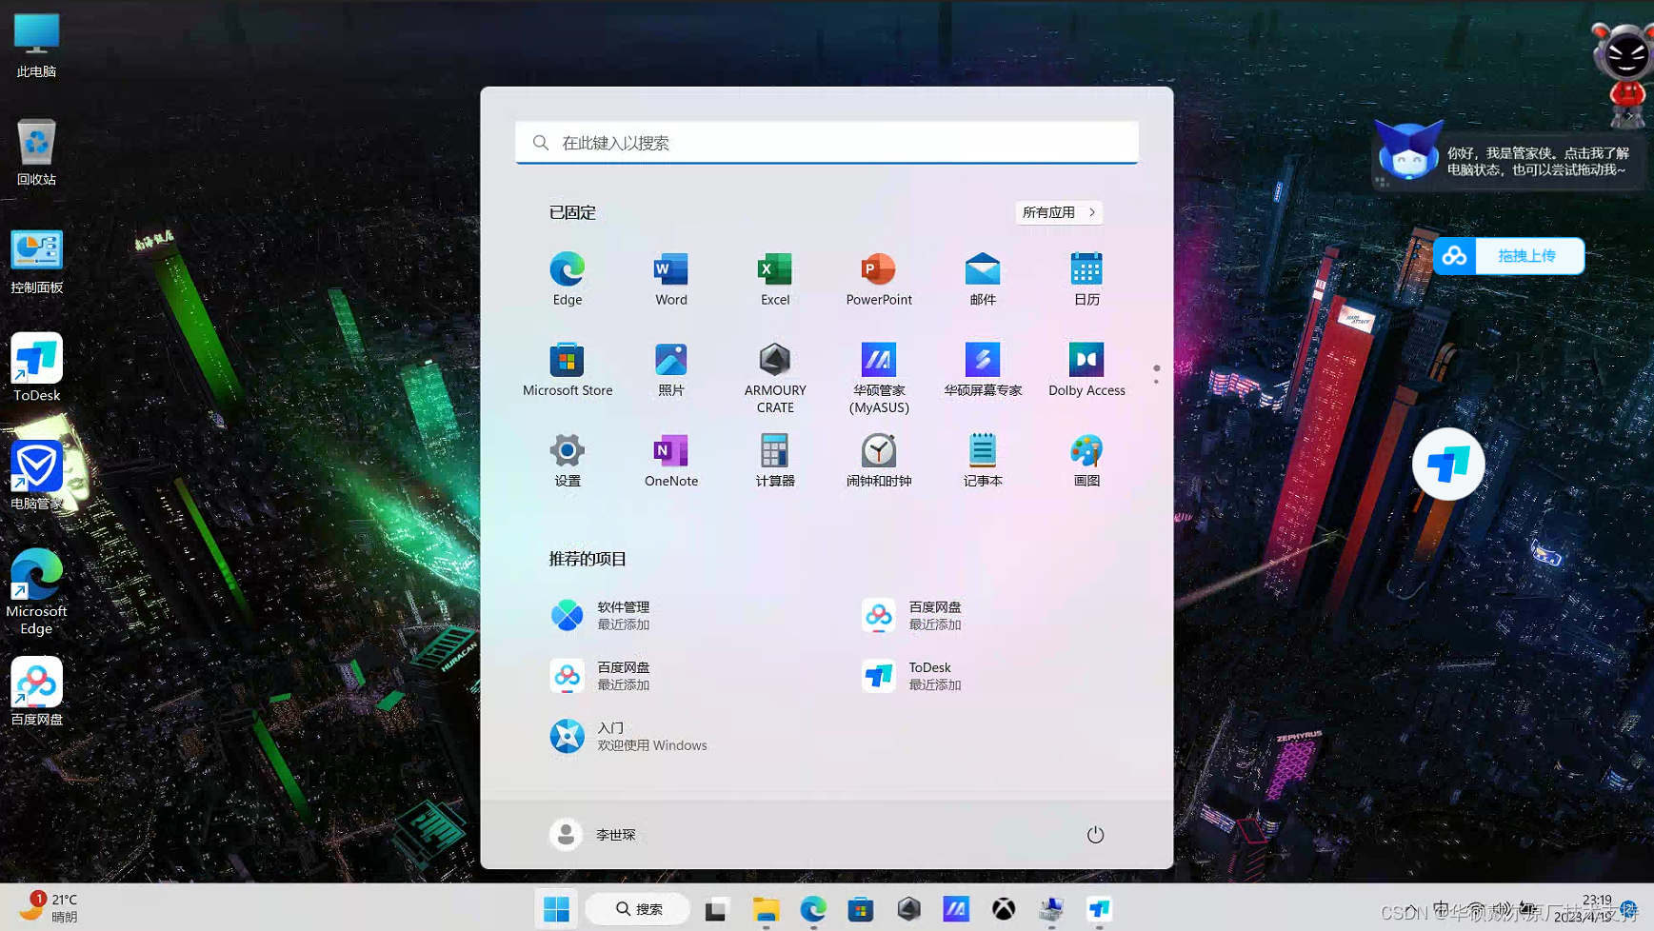Screen dimensions: 1654x931
Task: Launch Word from pinned apps
Action: click(670, 279)
